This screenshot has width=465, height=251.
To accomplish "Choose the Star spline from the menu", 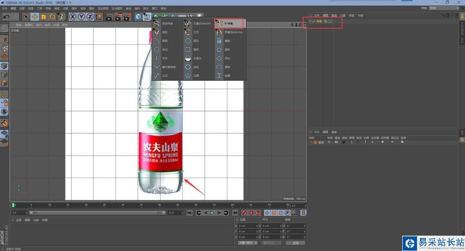I will pos(227,49).
